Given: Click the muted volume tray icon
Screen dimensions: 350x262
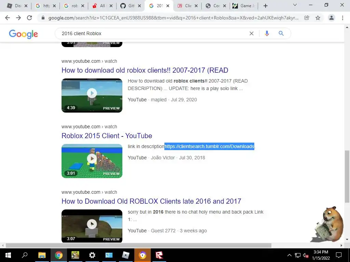Looking at the screenshot, I should coord(306,255).
